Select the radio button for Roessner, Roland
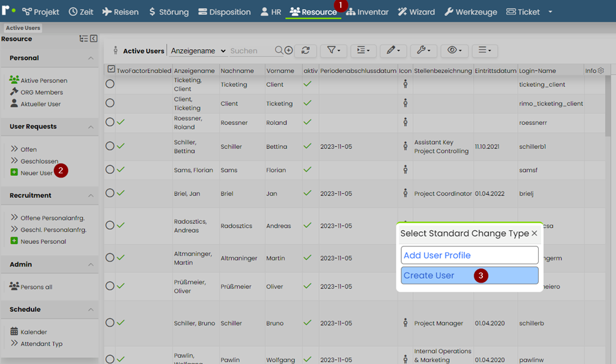This screenshot has height=364, width=616. point(110,122)
